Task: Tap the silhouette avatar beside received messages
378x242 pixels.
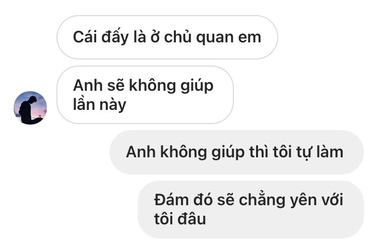Action: coord(30,108)
